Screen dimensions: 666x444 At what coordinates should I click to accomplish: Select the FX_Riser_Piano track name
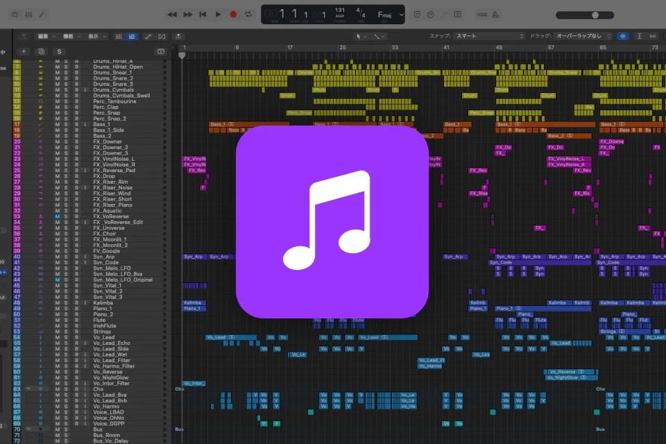pyautogui.click(x=112, y=205)
